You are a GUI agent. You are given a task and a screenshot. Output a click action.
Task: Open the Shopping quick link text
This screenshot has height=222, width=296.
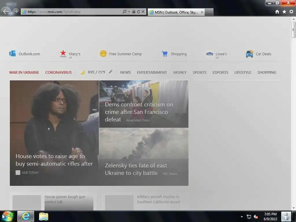[x=179, y=54]
